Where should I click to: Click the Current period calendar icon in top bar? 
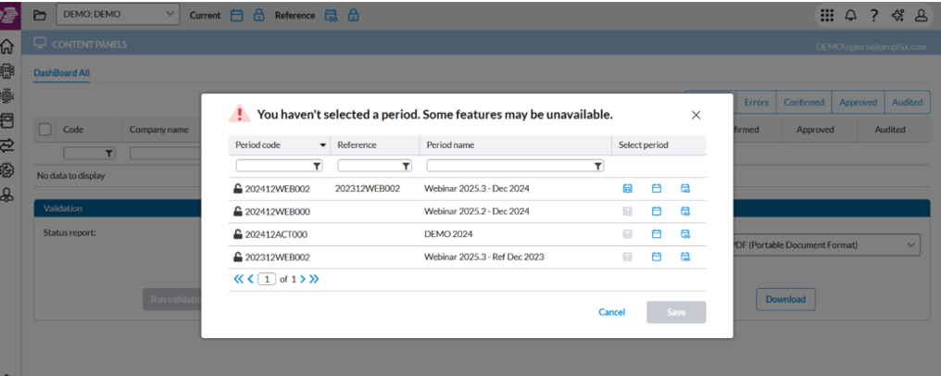click(x=236, y=16)
